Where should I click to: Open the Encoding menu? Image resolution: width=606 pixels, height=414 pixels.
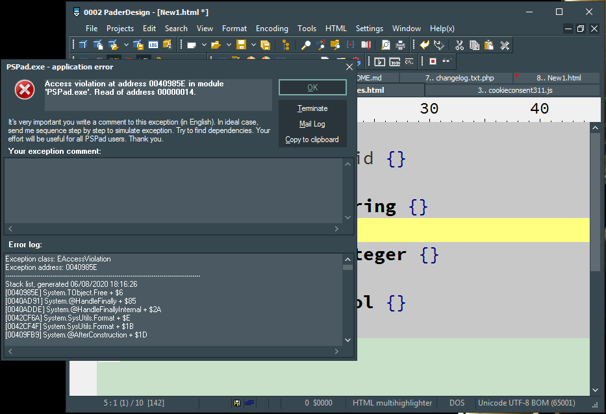tap(271, 29)
